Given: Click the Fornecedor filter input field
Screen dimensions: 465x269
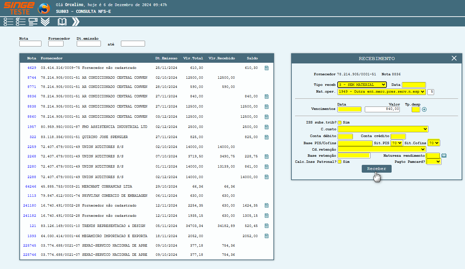Looking at the screenshot, I should pyautogui.click(x=56, y=44).
